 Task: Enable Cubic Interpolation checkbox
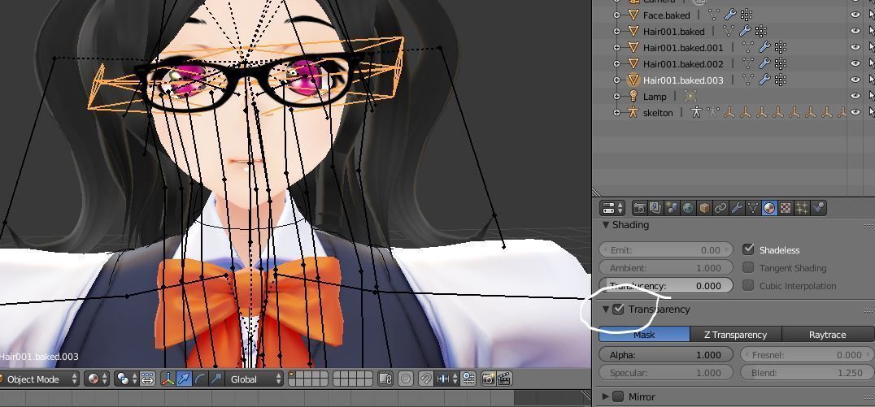click(748, 285)
